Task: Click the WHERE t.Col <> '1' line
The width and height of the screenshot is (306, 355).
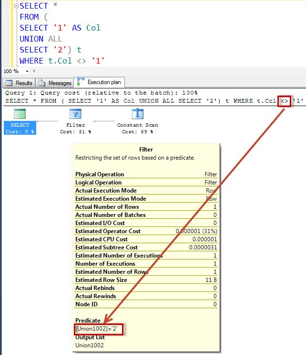Action: pos(62,61)
